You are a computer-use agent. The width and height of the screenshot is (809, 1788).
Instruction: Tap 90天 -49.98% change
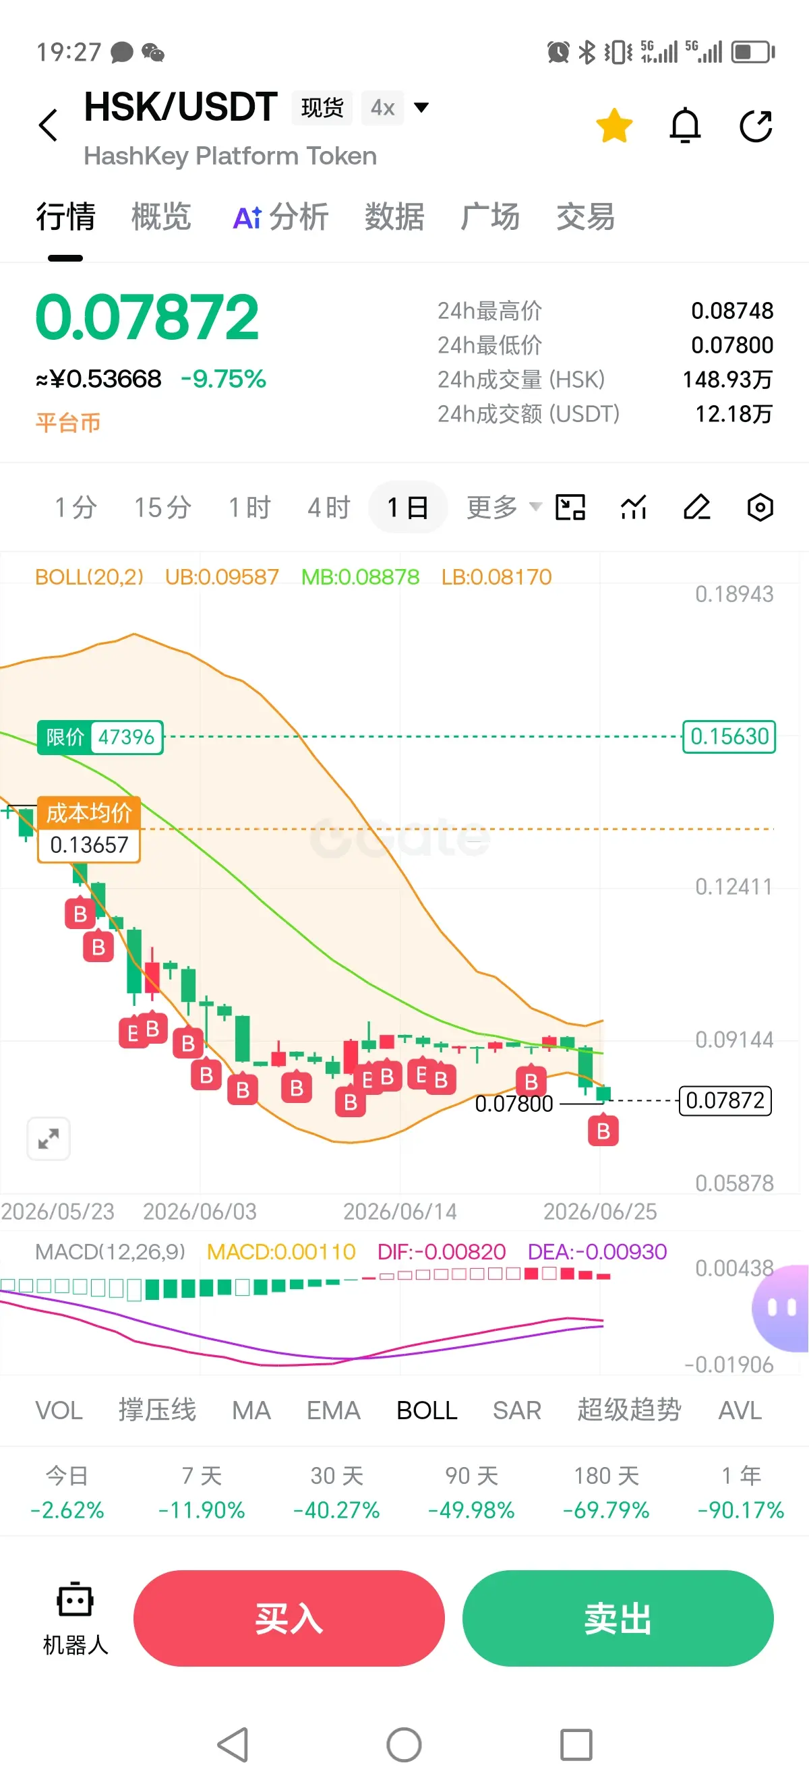(x=472, y=1492)
